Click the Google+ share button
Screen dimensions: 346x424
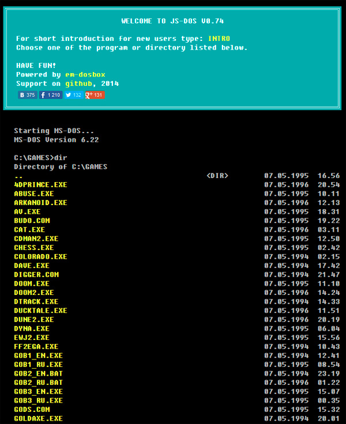[x=95, y=95]
